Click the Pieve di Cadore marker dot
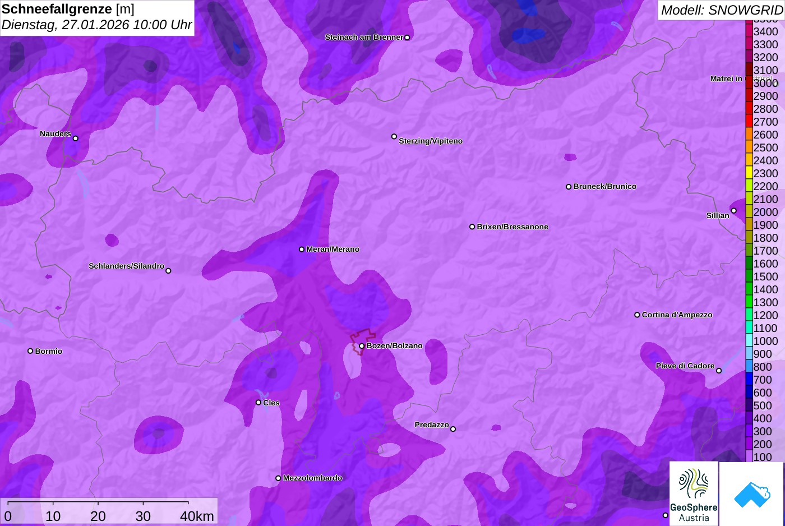Screen dimensions: 785x526 pos(719,371)
